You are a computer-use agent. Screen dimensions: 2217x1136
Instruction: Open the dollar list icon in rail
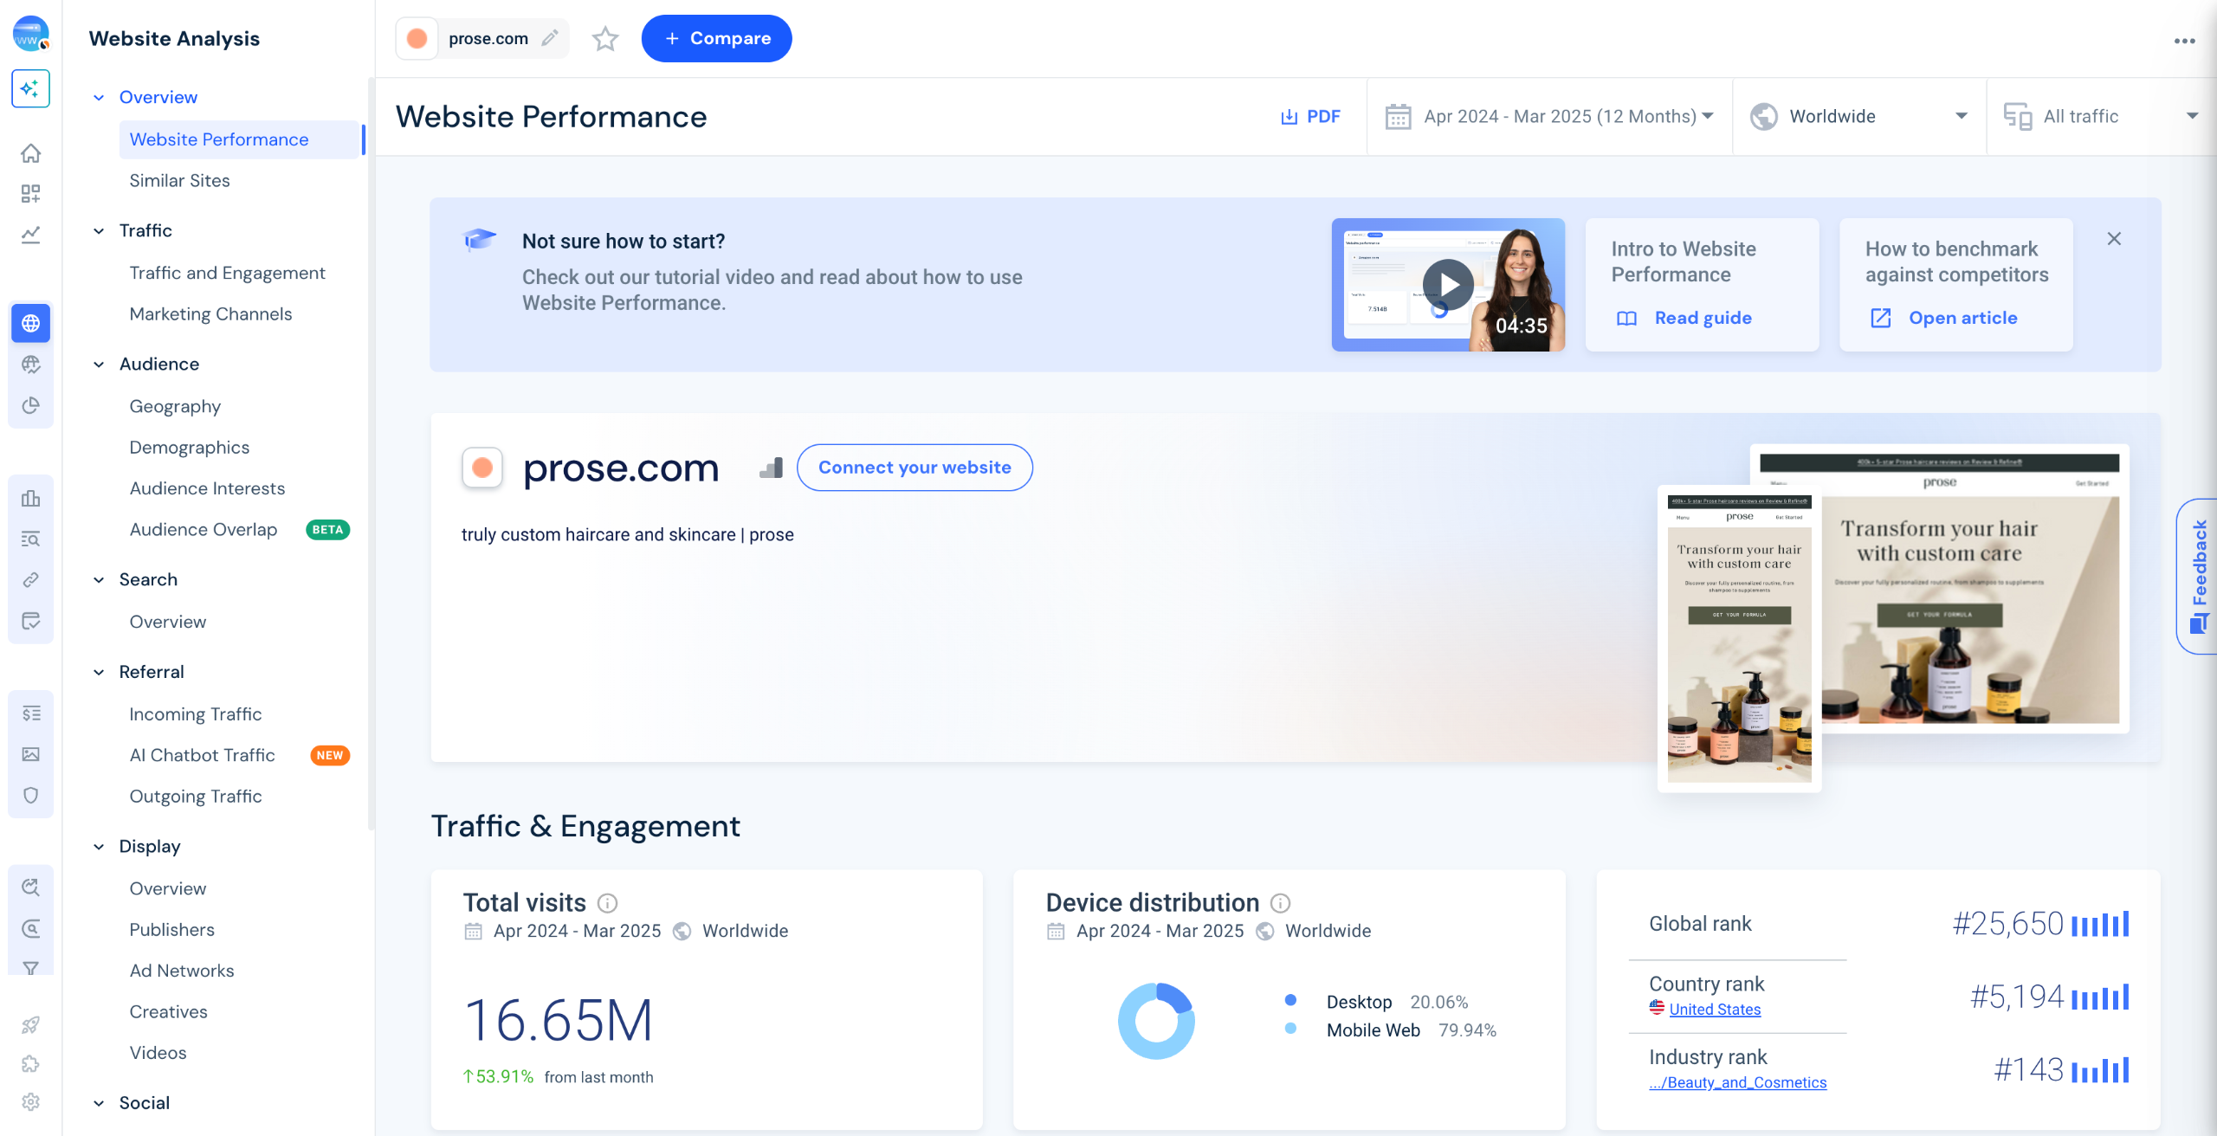click(x=30, y=713)
